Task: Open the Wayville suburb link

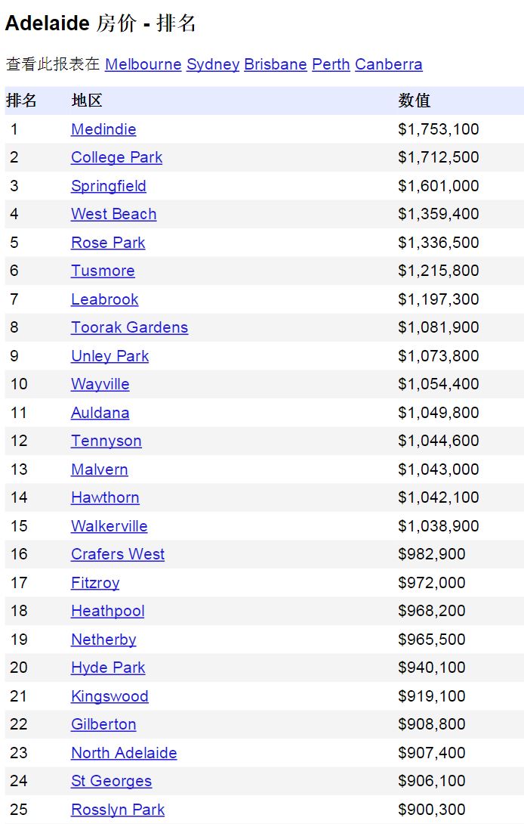Action: point(100,384)
